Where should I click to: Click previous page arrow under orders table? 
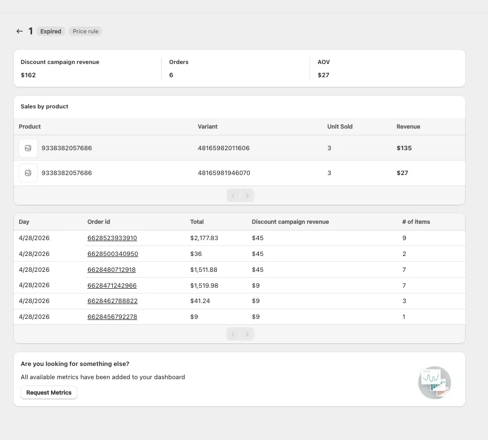click(x=233, y=334)
